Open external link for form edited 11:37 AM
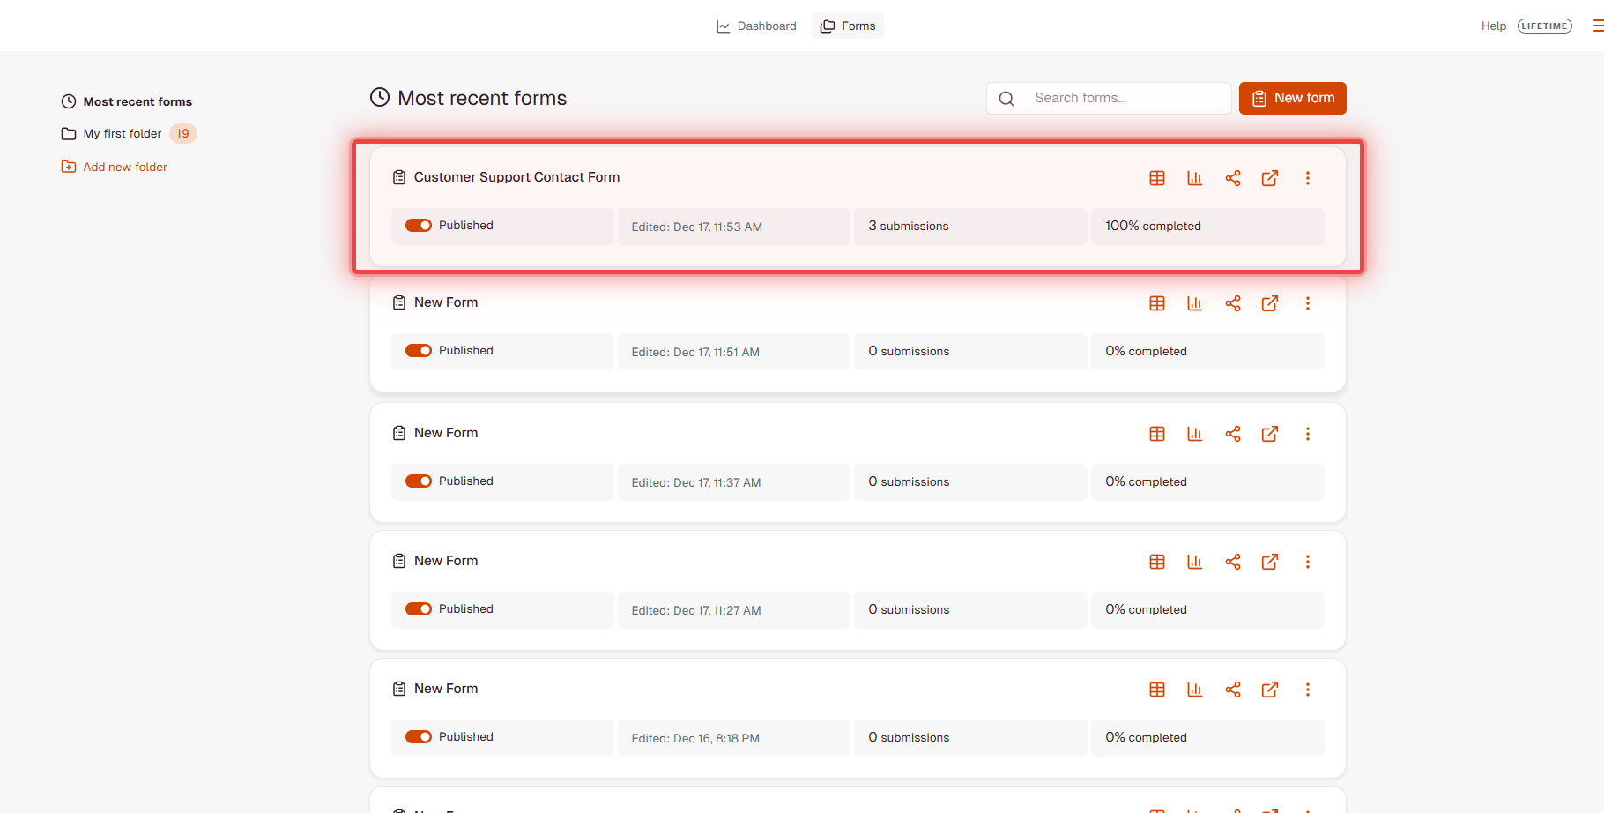This screenshot has height=813, width=1604. [x=1270, y=434]
